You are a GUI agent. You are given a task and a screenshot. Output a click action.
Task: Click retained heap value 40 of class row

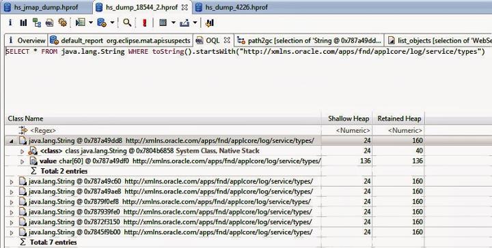[419, 151]
